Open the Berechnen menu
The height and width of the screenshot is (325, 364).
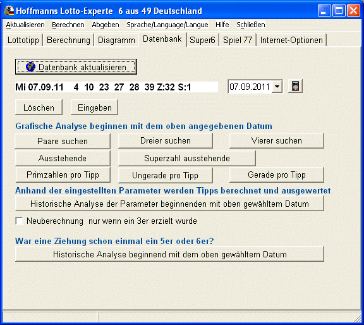(x=68, y=25)
